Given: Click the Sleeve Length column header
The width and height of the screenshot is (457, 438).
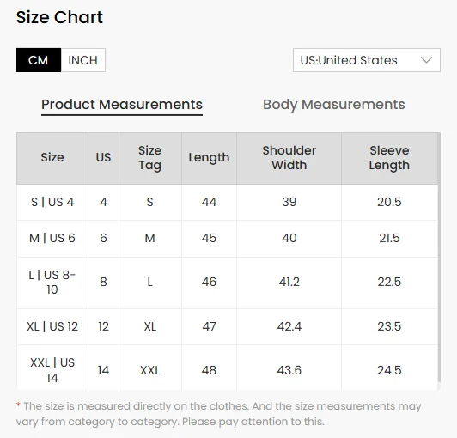Looking at the screenshot, I should click(389, 158).
